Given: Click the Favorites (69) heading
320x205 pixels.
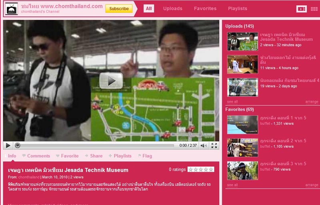Looking at the screenshot, I should click(240, 110).
